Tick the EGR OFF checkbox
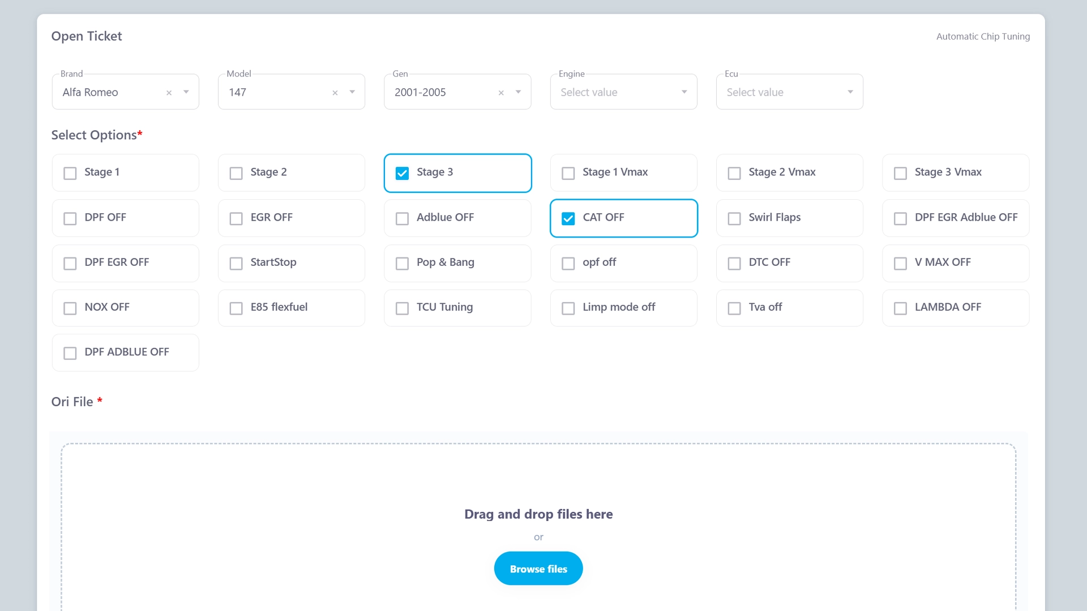This screenshot has height=611, width=1087. pyautogui.click(x=236, y=218)
